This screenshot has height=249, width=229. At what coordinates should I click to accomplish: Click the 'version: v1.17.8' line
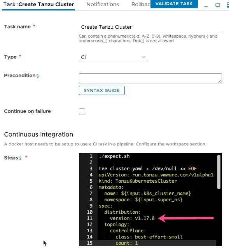tap(132, 218)
